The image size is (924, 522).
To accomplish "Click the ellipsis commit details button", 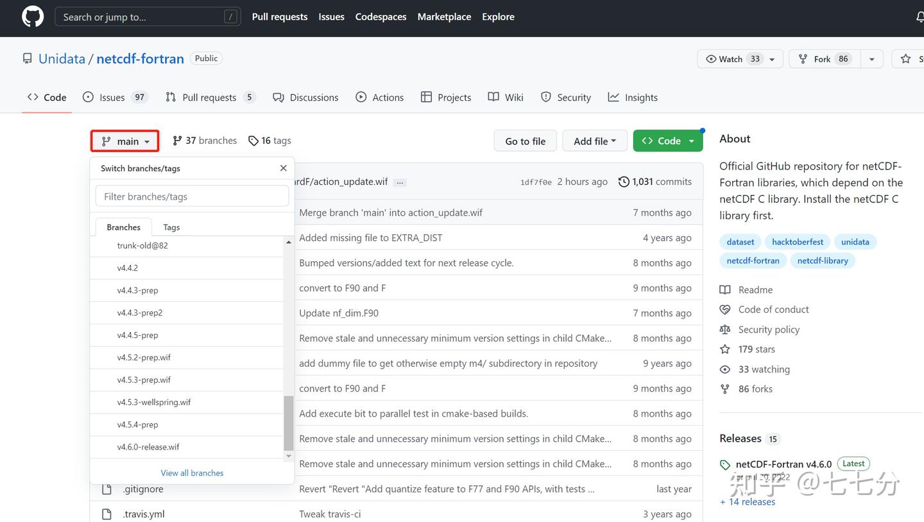I will click(x=400, y=182).
